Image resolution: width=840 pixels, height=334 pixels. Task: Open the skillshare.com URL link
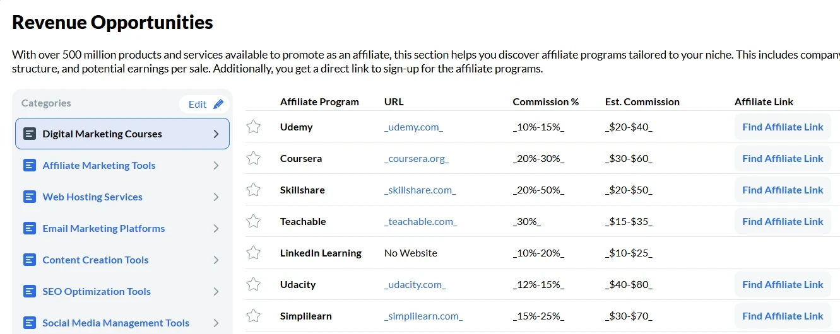(x=420, y=190)
